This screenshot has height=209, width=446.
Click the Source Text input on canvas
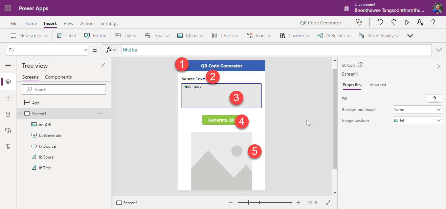(221, 96)
